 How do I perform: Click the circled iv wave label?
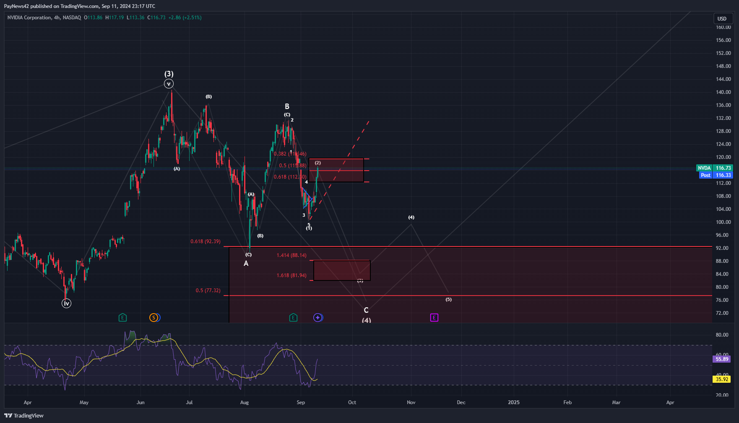click(66, 303)
